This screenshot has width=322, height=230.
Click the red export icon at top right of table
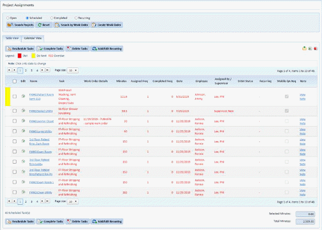point(315,48)
